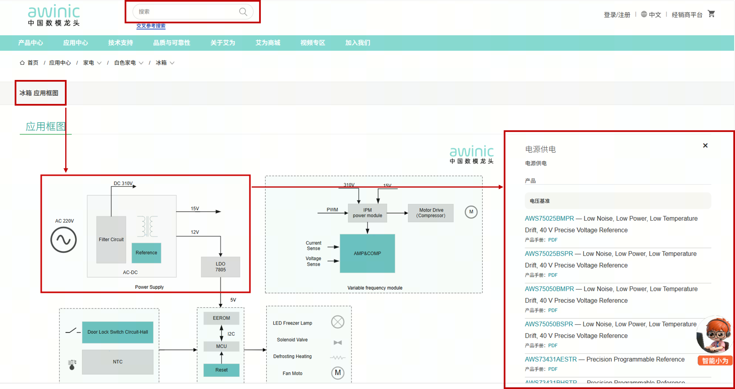735x389 pixels.
Task: Open the 应用中心 menu
Action: pyautogui.click(x=76, y=43)
